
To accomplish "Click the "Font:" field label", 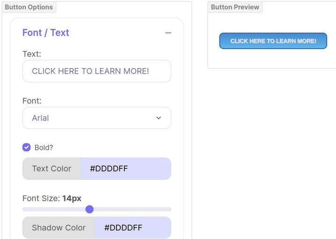I will pyautogui.click(x=32, y=101).
